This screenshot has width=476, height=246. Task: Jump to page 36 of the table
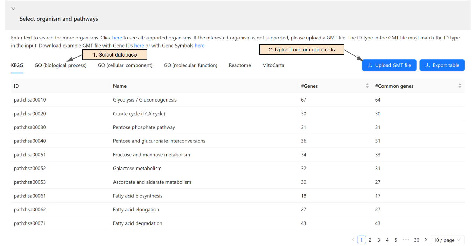coord(416,240)
